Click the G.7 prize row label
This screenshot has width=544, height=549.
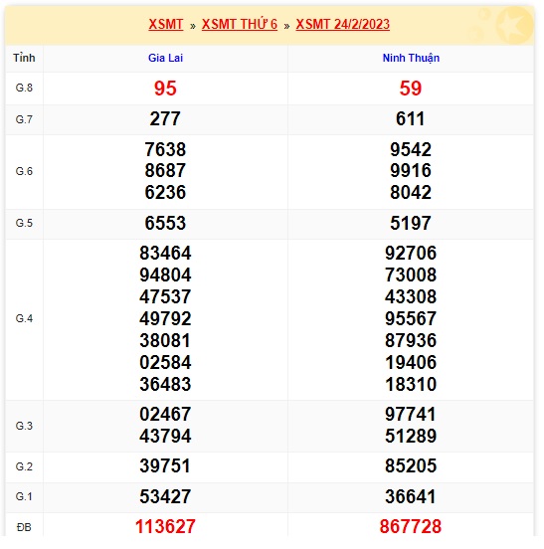tap(24, 119)
